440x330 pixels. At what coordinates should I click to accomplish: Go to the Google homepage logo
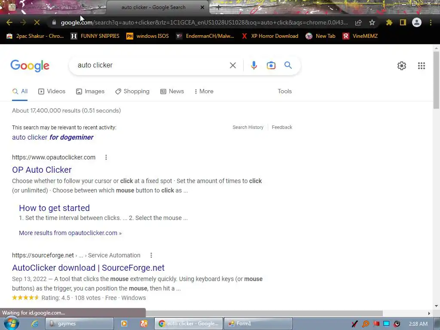click(30, 66)
